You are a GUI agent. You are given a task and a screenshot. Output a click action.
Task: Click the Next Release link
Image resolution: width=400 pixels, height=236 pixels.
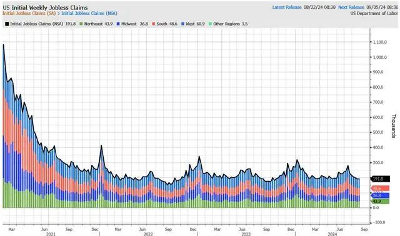pos(351,7)
